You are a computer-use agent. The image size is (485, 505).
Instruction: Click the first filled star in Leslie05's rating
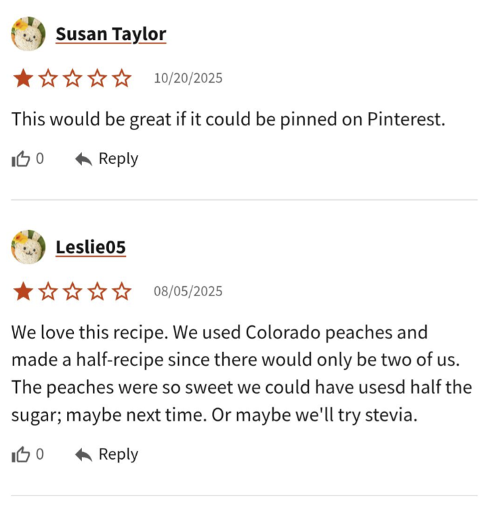point(23,292)
